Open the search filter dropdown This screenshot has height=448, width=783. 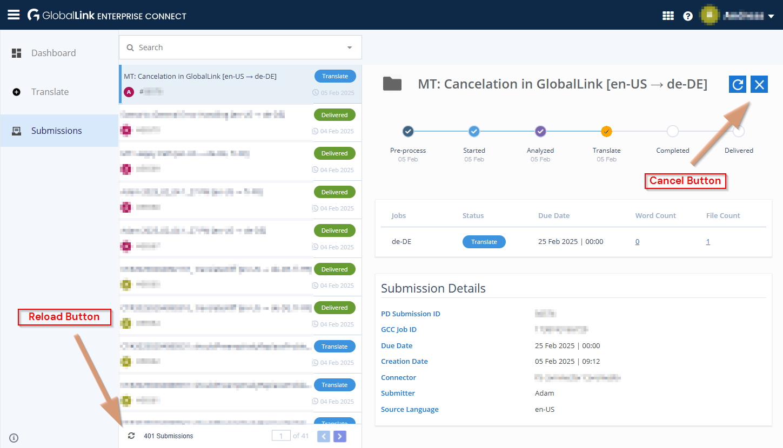349,47
